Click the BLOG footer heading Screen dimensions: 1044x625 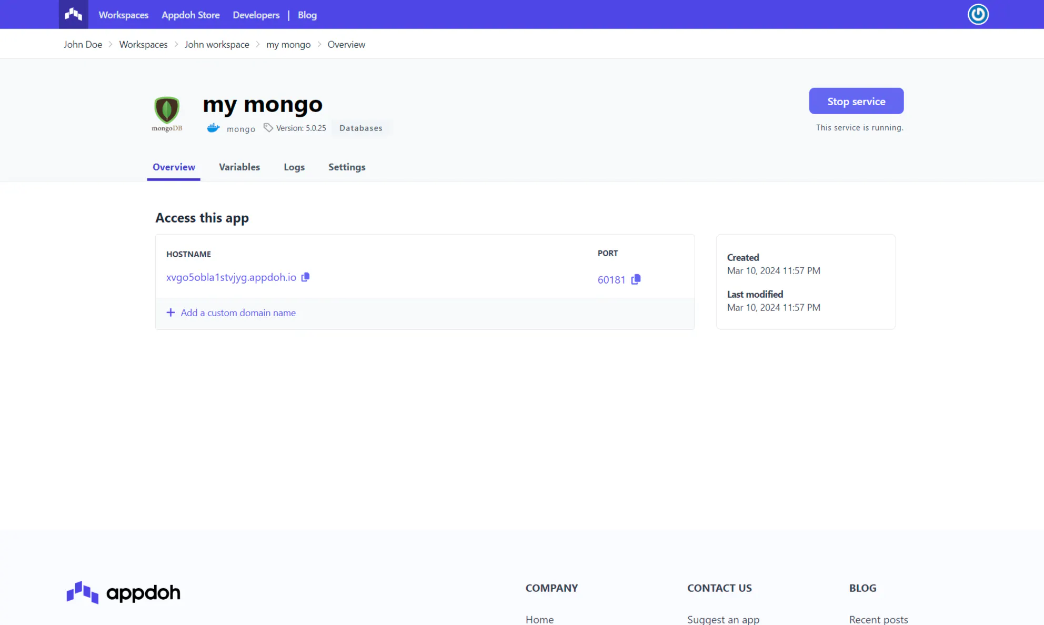coord(862,588)
